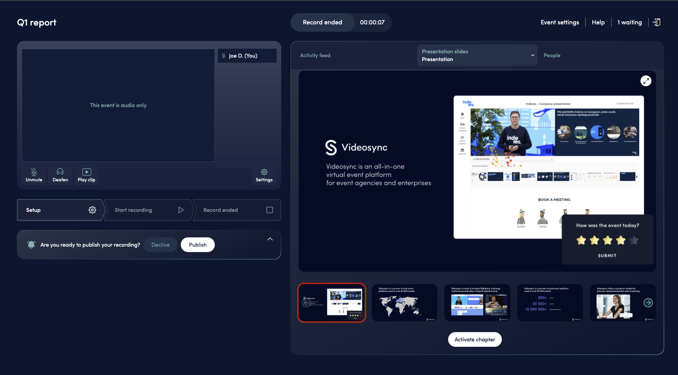Image resolution: width=678 pixels, height=375 pixels.
Task: Unmute the microphone
Action: [x=34, y=175]
